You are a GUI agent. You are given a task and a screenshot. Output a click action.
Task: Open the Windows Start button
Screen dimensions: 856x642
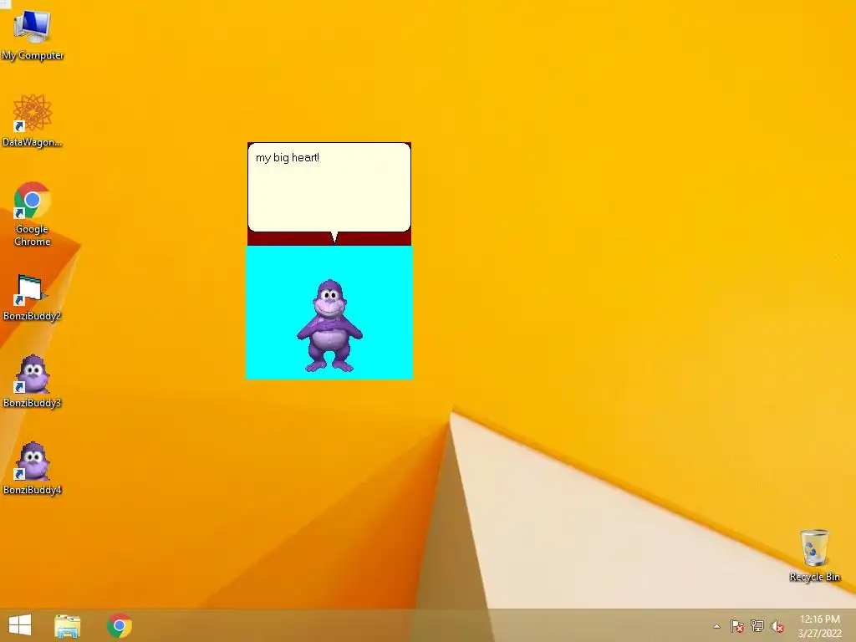(20, 625)
